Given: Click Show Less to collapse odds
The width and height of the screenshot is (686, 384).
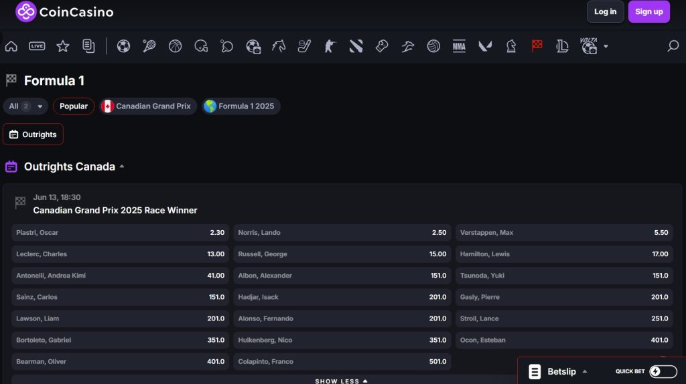Looking at the screenshot, I should 341,381.
